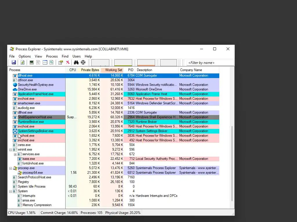The width and height of the screenshot is (297, 222).
Task: Sort by the Company Name column header
Action: (x=199, y=70)
